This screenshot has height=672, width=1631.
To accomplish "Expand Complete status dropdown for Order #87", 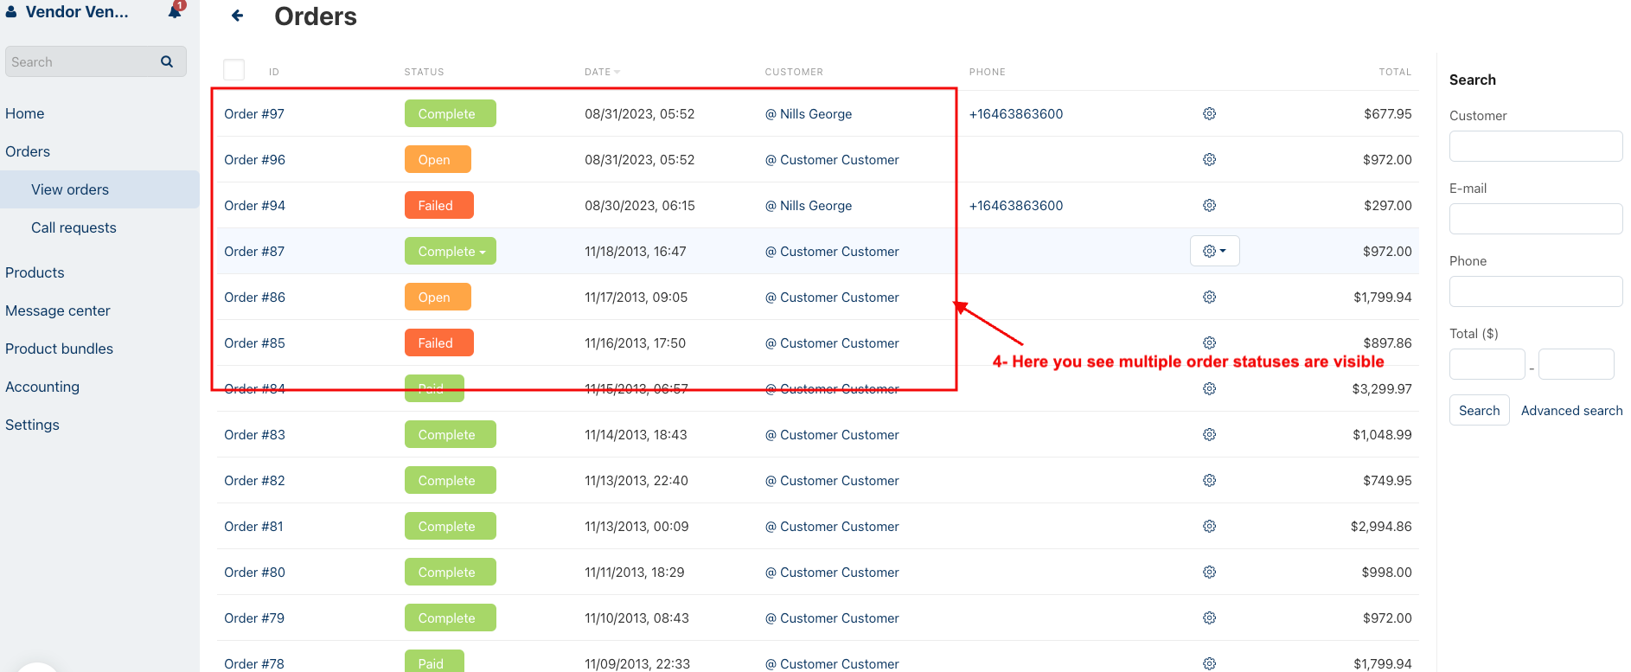I will click(x=451, y=251).
